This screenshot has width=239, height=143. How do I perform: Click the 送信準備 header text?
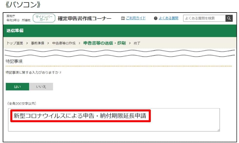point(15,31)
